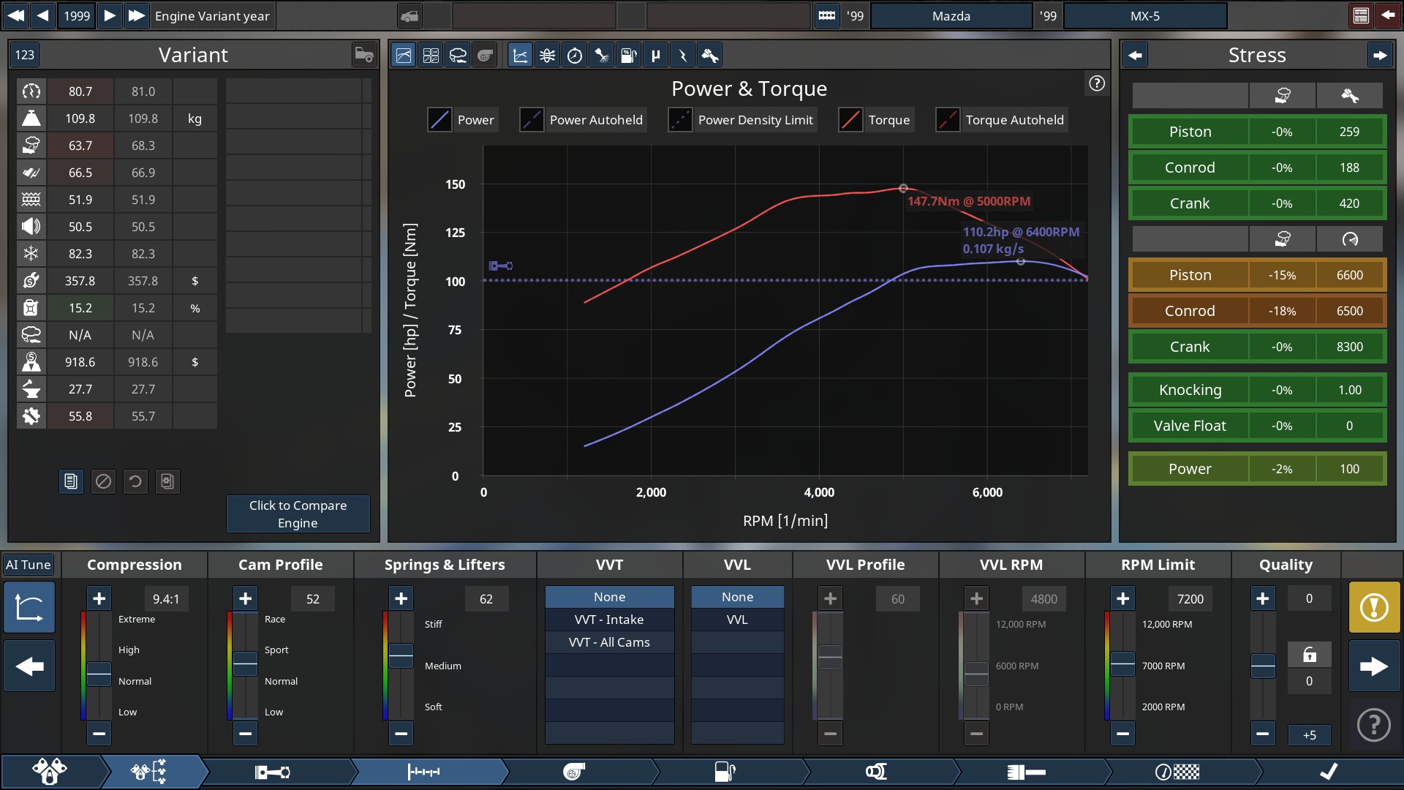The height and width of the screenshot is (790, 1404).
Task: Open the list menu icon top right
Action: 1361,15
